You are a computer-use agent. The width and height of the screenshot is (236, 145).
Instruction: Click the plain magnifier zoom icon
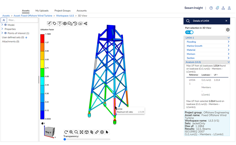click(x=76, y=132)
